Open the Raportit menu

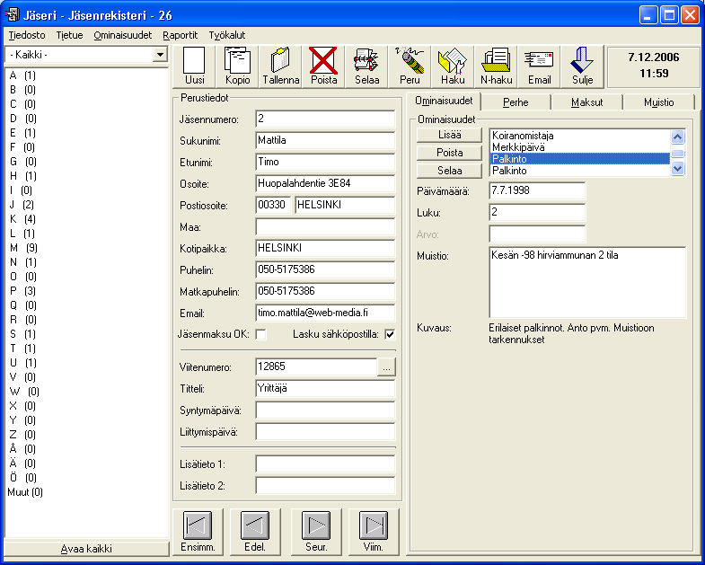tap(181, 35)
